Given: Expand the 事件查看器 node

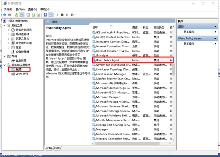Looking at the screenshot, I should 9,34.
